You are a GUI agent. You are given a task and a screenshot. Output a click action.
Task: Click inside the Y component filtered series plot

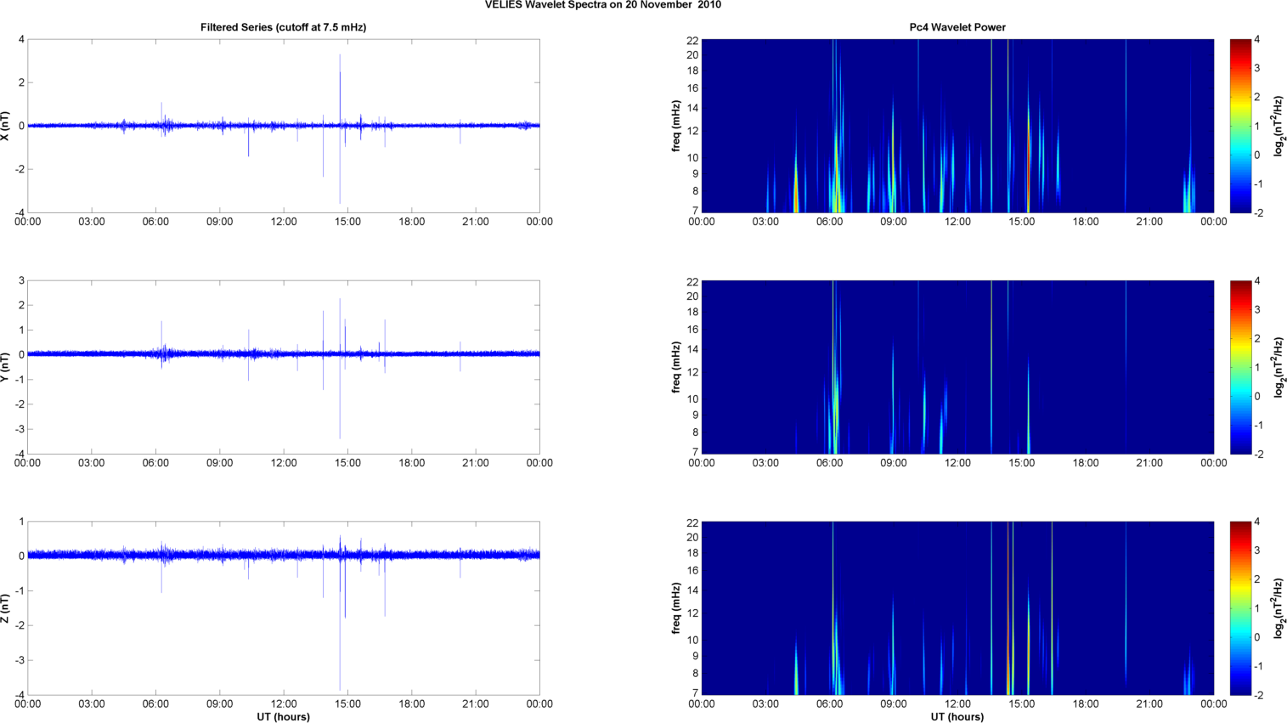[283, 399]
